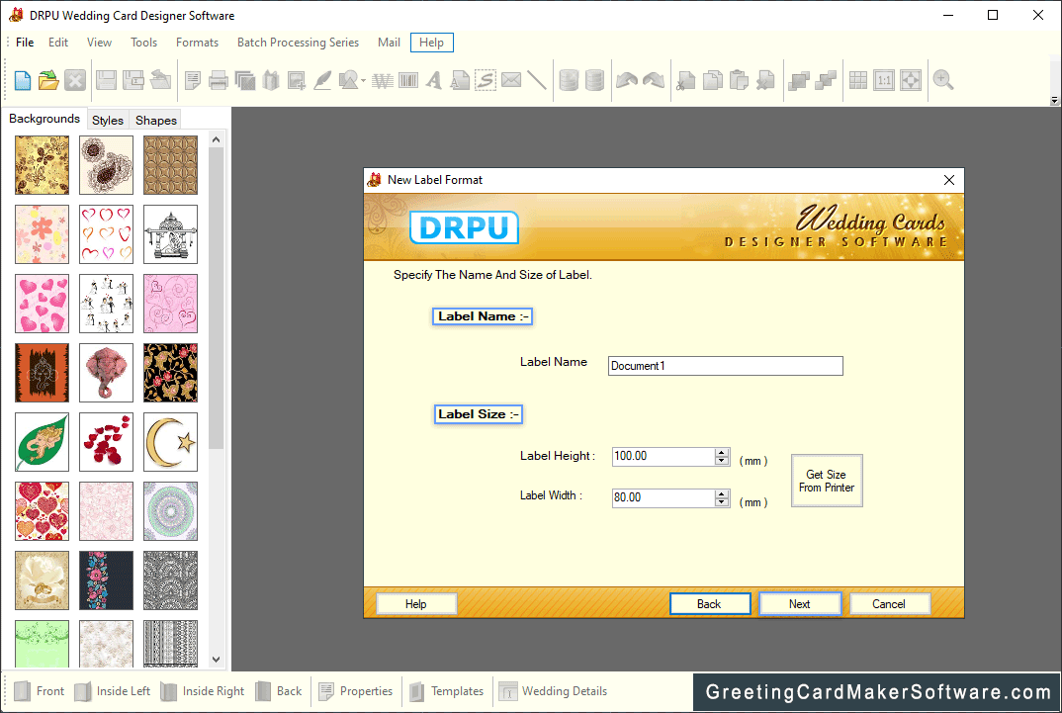Screen dimensions: 1062x713
Task: Click the backgrounds panel scroll up arrow
Action: click(216, 139)
